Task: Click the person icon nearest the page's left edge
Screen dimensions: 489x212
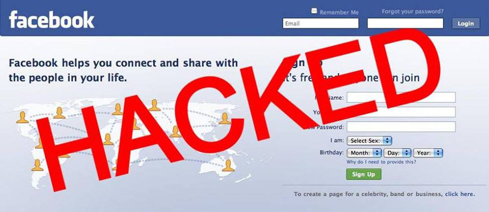Action: (22, 118)
